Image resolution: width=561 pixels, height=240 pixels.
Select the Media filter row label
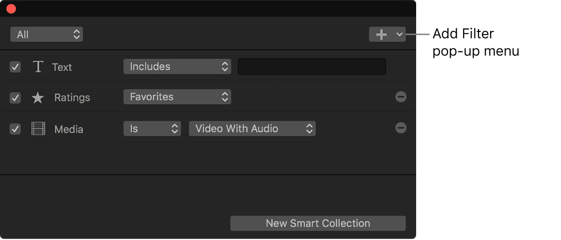(68, 129)
